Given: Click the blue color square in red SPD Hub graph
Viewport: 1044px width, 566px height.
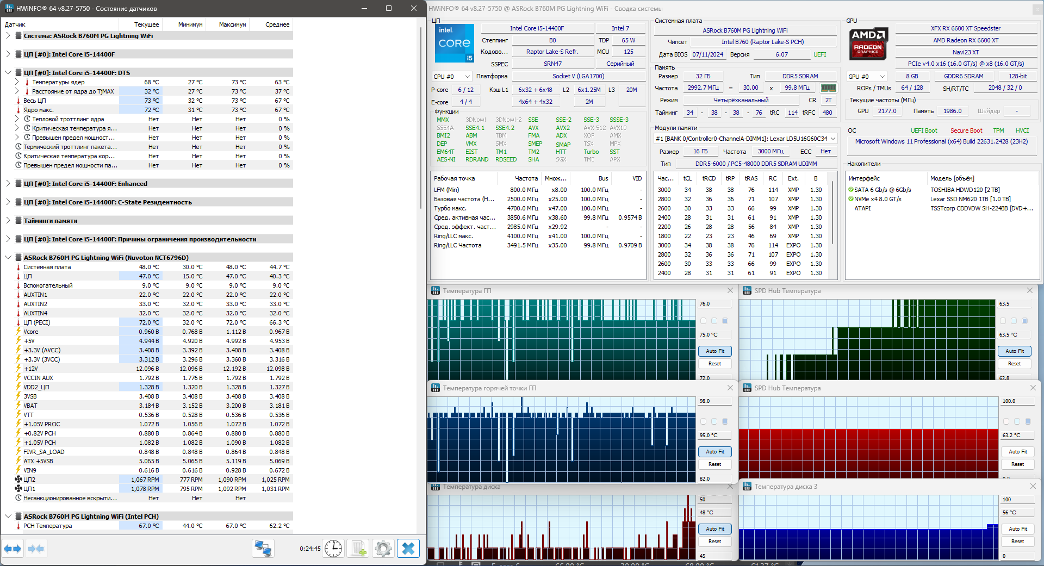Looking at the screenshot, I should click(1028, 421).
